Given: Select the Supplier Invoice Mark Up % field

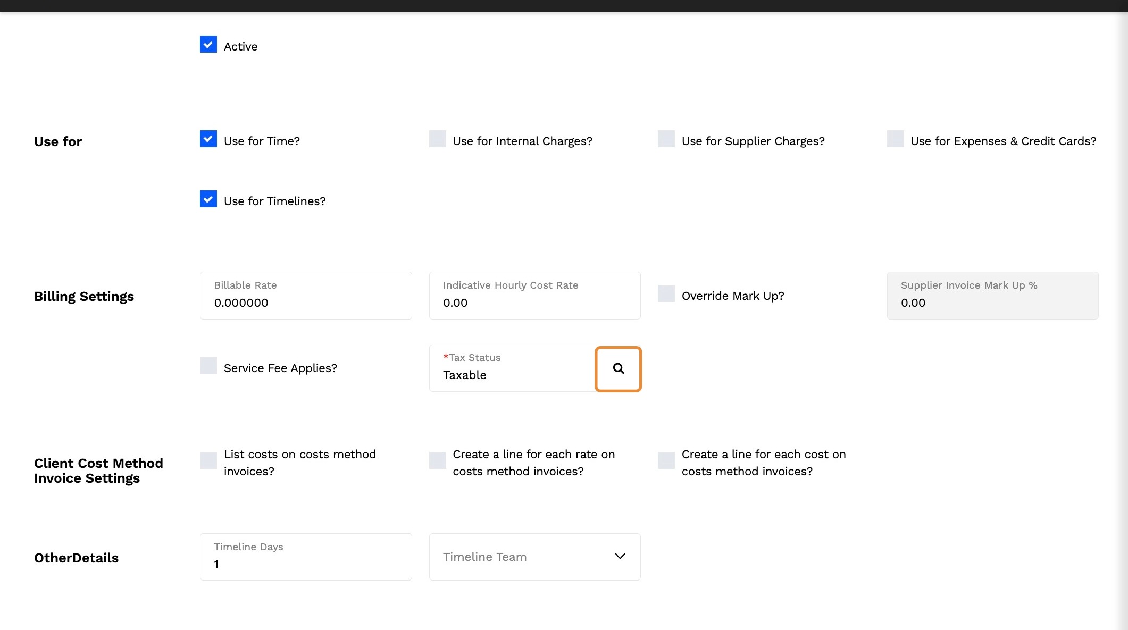Looking at the screenshot, I should (992, 302).
